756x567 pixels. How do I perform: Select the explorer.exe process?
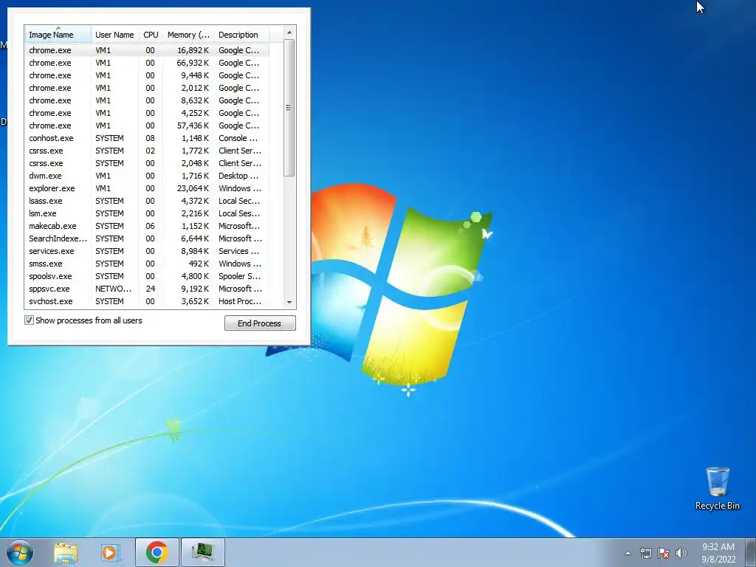tap(147, 188)
